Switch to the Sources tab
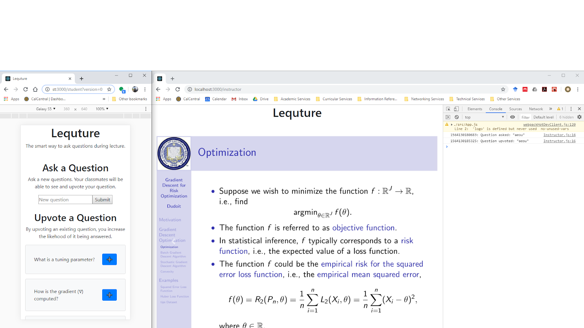Image resolution: width=584 pixels, height=328 pixels. 515,109
